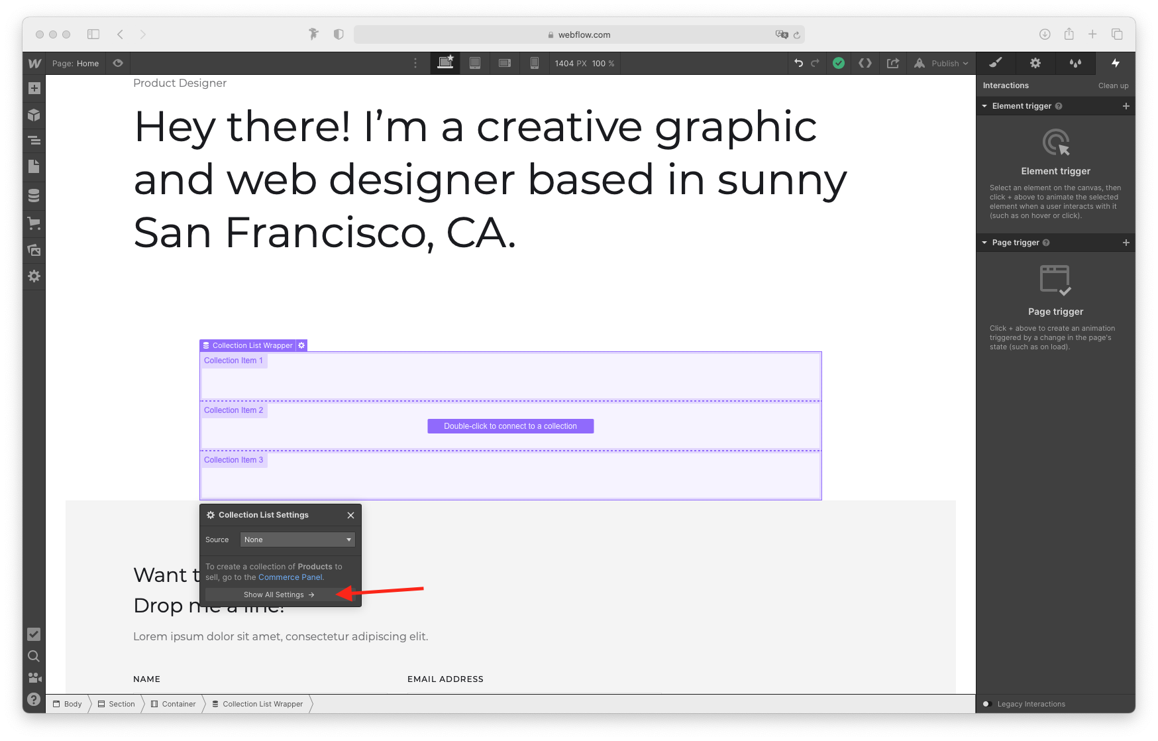1158x741 pixels.
Task: Open the Pages panel in the left sidebar
Action: click(x=34, y=166)
